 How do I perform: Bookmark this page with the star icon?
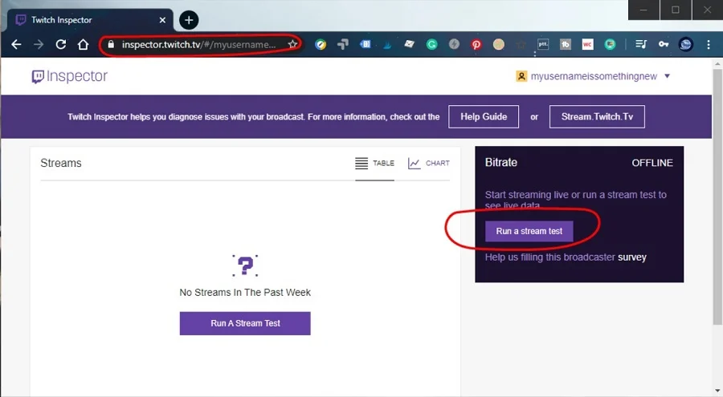coord(292,45)
